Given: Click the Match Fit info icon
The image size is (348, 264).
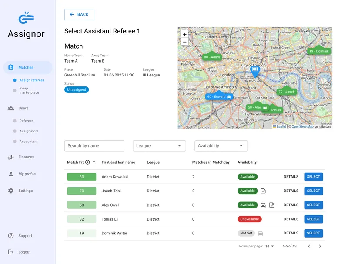Looking at the screenshot, I should tap(88, 162).
